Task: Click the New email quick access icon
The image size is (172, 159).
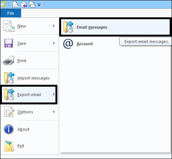Action: (15, 5)
